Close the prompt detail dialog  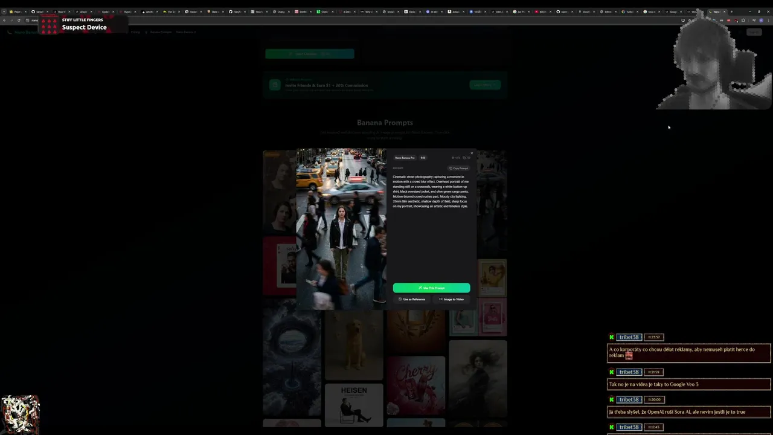472,153
